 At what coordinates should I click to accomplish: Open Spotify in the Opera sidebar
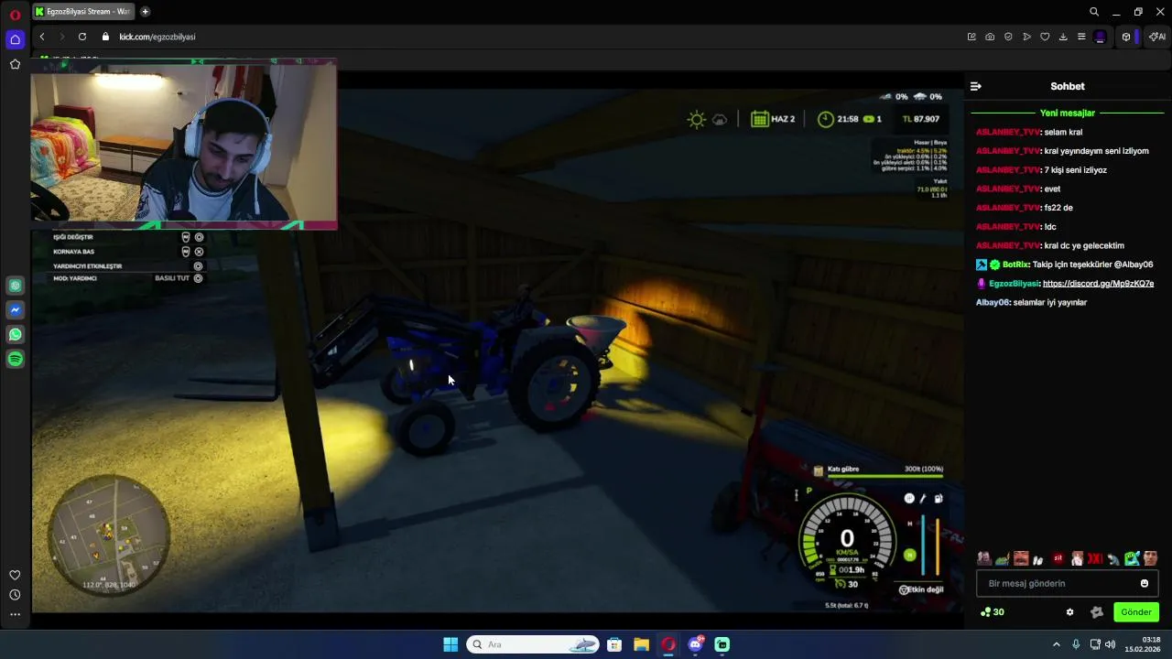(x=15, y=360)
